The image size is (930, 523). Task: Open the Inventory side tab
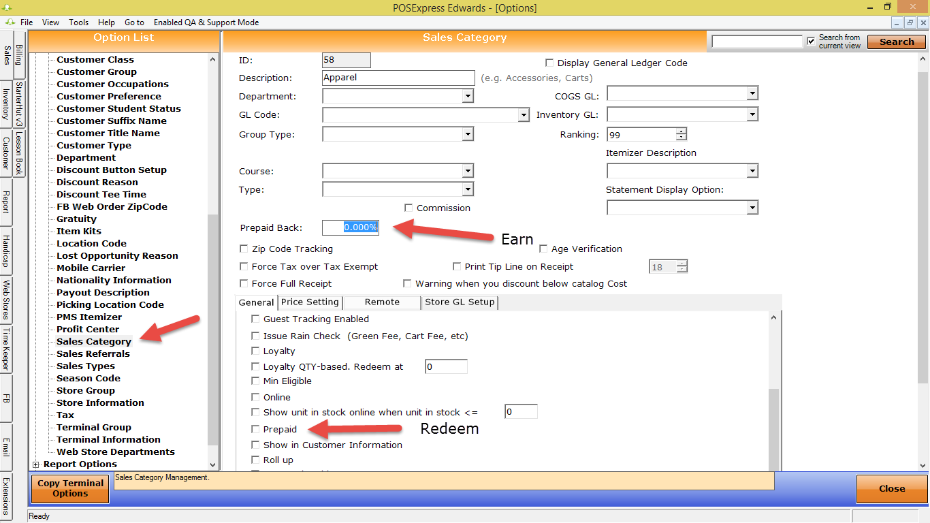click(x=7, y=104)
